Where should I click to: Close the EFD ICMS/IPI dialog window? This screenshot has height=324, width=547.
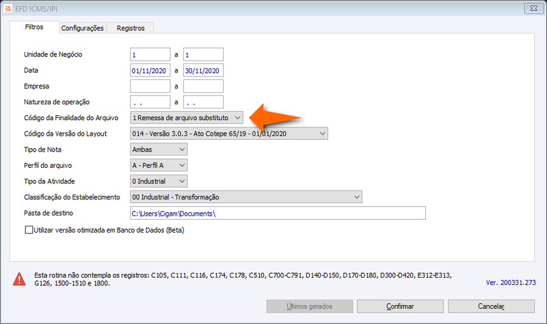pos(534,8)
